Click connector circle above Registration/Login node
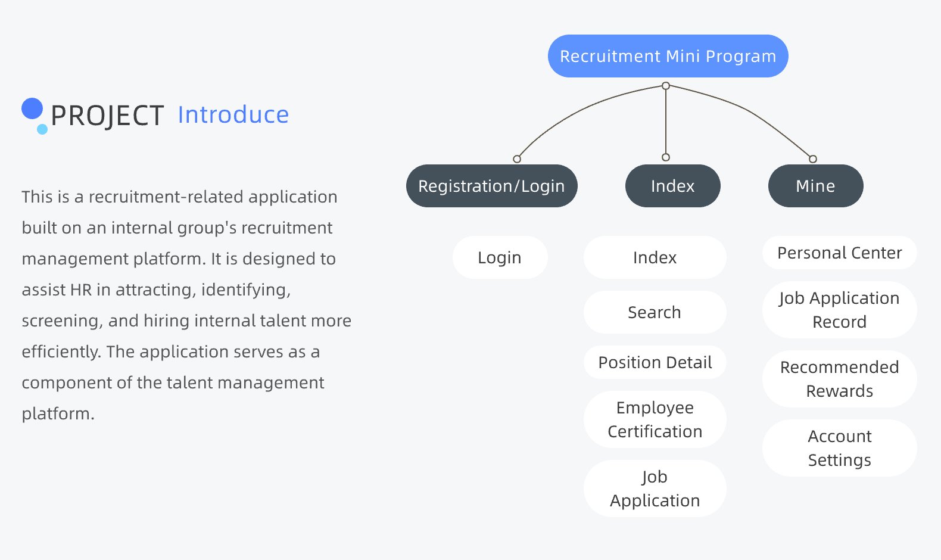This screenshot has width=941, height=560. (x=517, y=159)
